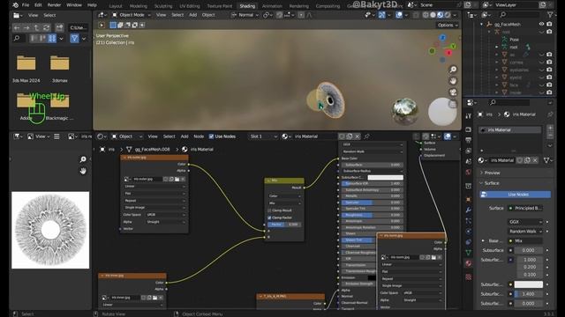565x317 pixels.
Task: Unlink iris Material in node editor header
Action: tap(357, 136)
